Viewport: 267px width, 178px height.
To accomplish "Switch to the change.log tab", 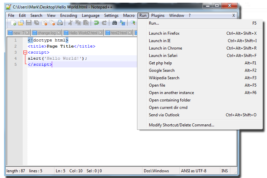I will click(x=46, y=33).
